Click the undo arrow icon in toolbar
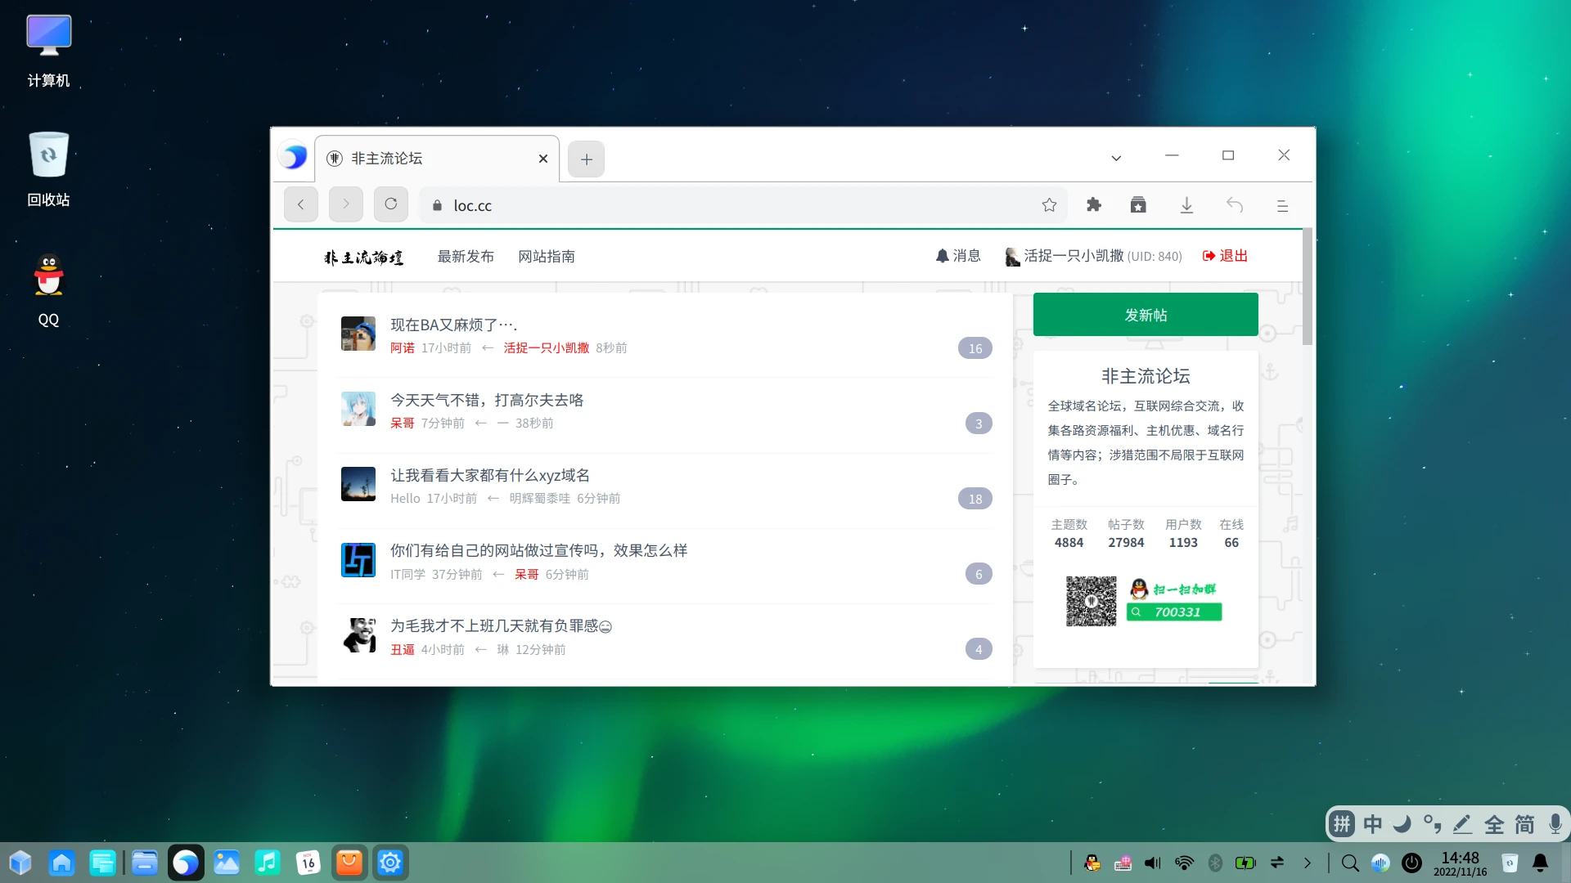Screen dimensions: 1571x883 coord(1235,205)
